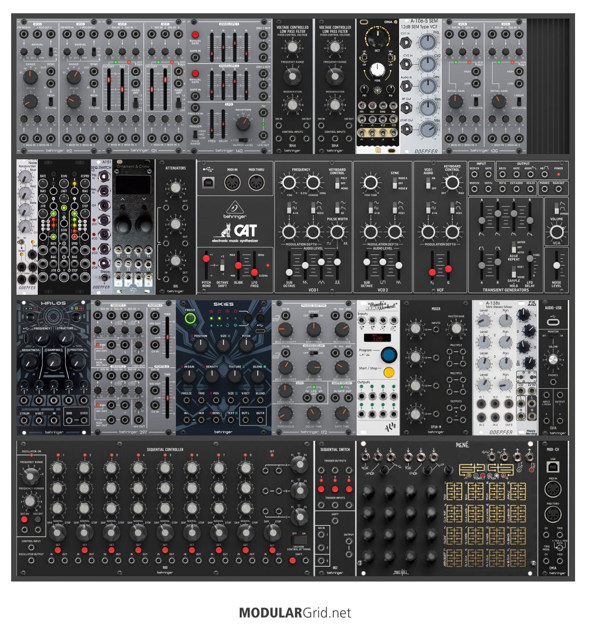
Task: Click the OSC OFF button on Sequential Controller
Action: point(38,519)
